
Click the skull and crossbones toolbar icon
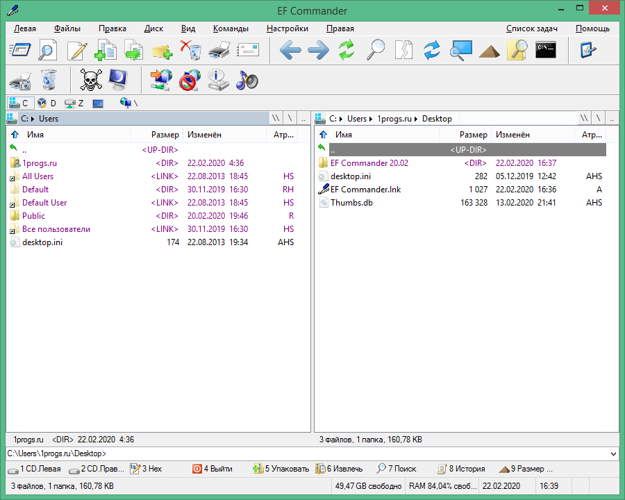click(x=91, y=80)
